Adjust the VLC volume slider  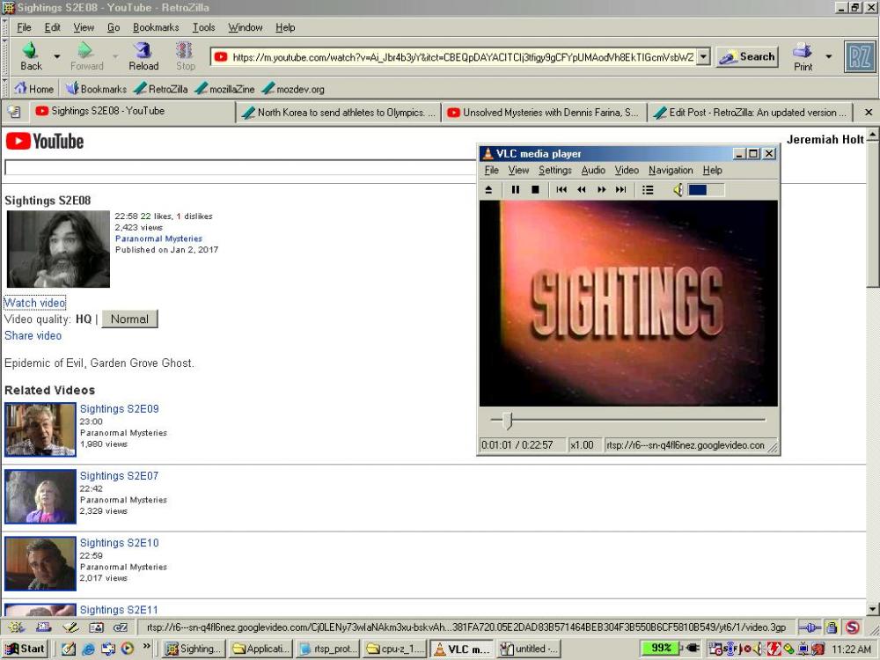coord(706,190)
